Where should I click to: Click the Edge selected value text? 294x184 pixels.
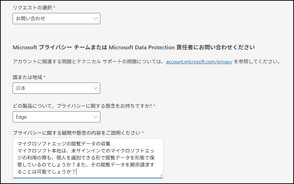(x=21, y=117)
